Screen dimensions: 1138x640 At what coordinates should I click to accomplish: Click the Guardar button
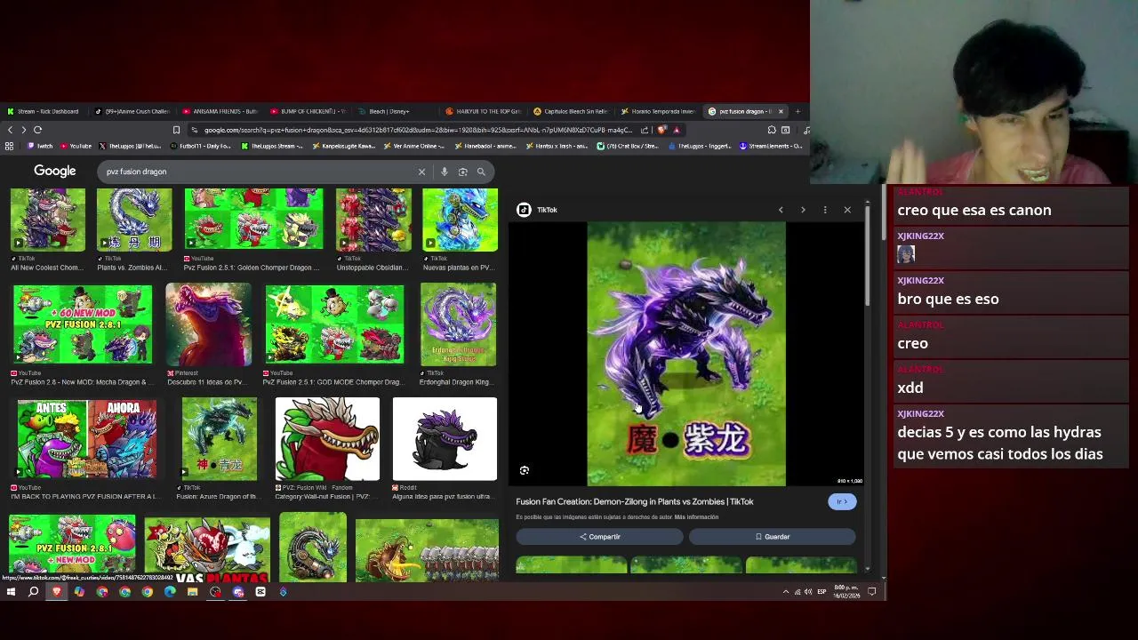tap(772, 537)
